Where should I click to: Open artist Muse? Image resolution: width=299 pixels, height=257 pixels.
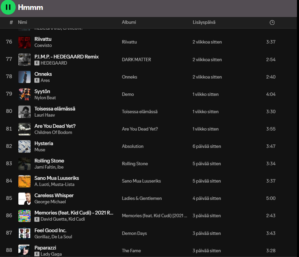(x=40, y=150)
